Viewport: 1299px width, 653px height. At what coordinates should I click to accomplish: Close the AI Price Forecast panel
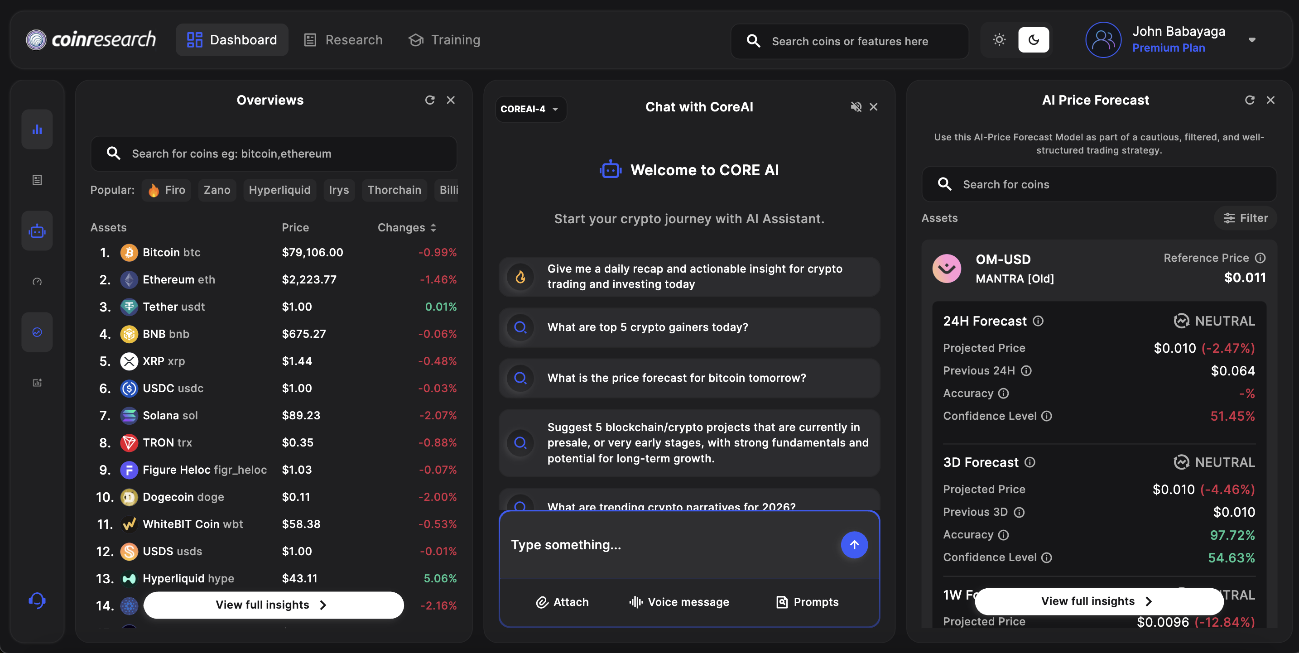pos(1271,100)
